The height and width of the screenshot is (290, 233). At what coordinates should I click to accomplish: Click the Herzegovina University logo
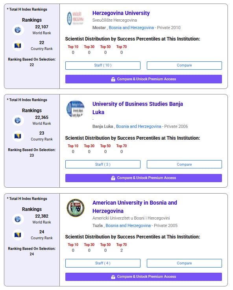click(76, 18)
